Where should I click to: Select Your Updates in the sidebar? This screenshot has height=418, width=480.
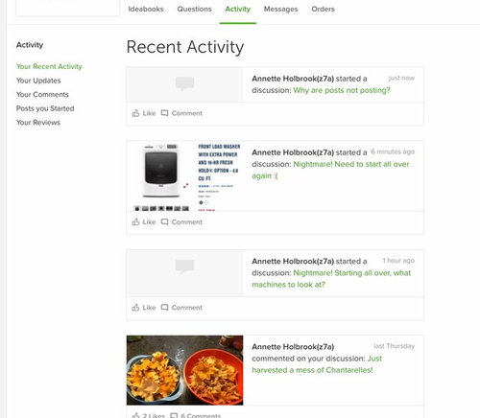38,81
